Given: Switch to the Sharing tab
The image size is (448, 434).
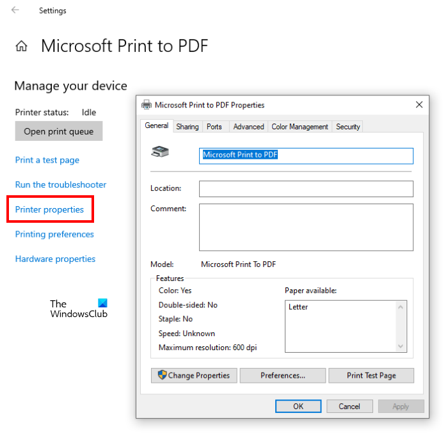Looking at the screenshot, I should [x=188, y=127].
